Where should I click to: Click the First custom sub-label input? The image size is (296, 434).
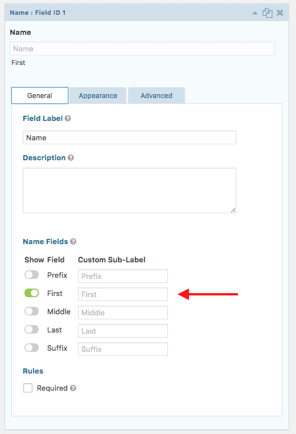[x=123, y=294]
